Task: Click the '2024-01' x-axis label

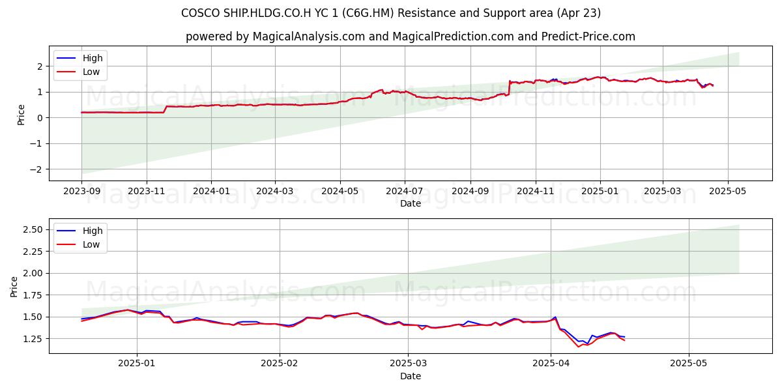Action: pos(211,192)
